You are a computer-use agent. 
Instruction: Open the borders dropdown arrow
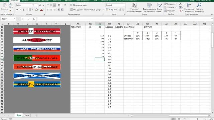[x=32, y=10]
